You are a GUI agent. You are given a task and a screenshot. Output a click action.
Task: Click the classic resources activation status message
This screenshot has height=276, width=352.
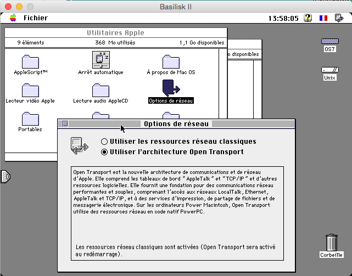[x=175, y=250]
